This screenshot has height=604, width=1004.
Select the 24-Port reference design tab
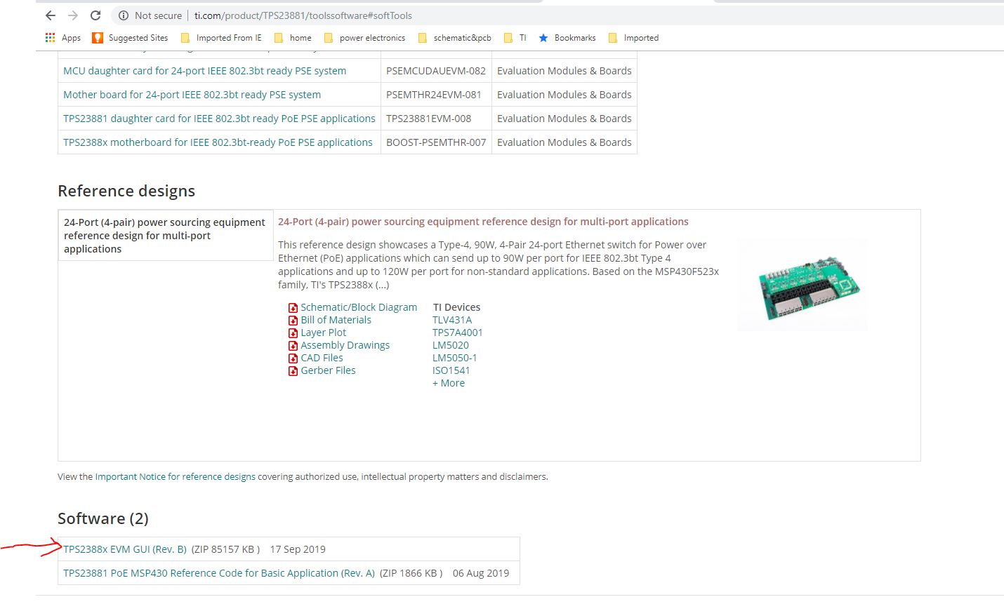166,235
